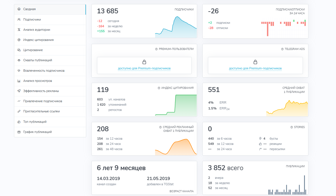Go to Анализ просмотров section
This screenshot has height=196, width=336.
[x=37, y=81]
